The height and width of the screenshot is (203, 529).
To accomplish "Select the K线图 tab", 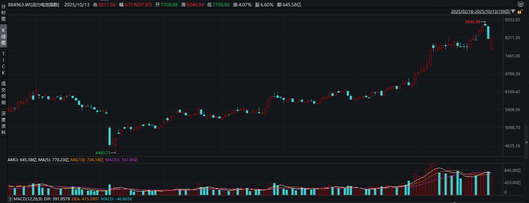I will coord(3,36).
